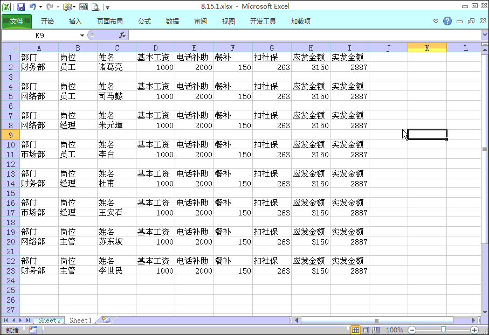The image size is (489, 335).
Task: Switch to Page Break Preview icon
Action: click(376, 330)
